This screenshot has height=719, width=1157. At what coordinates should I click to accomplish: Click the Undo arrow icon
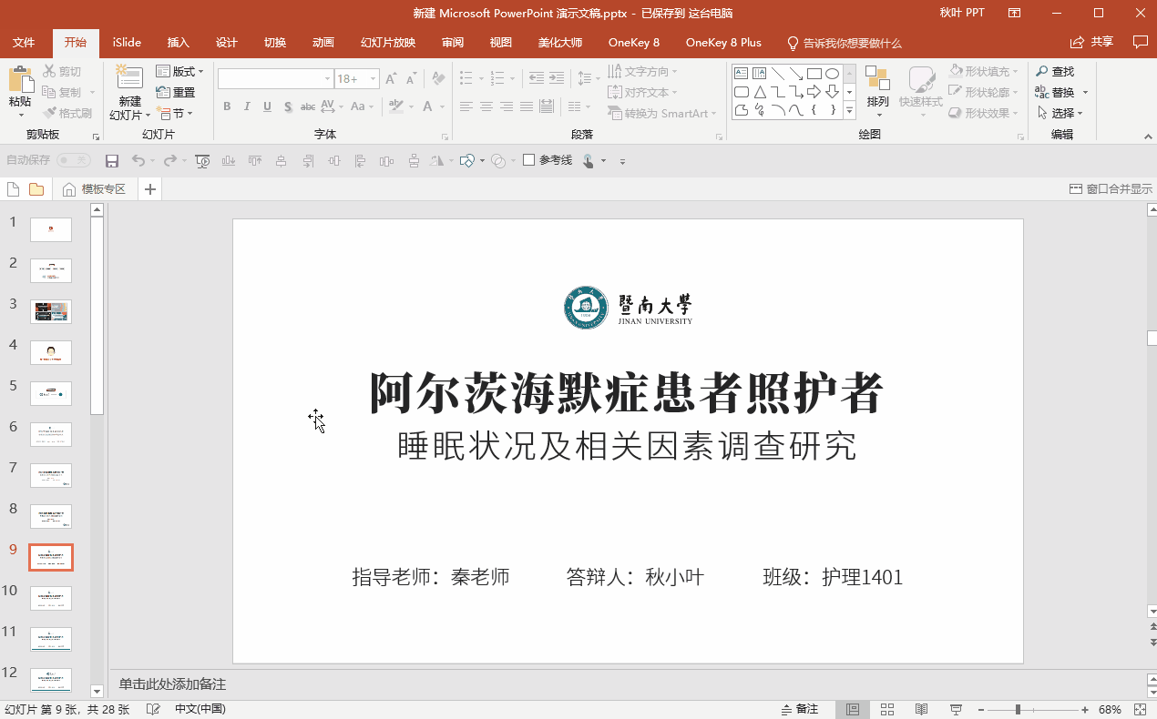(x=138, y=160)
